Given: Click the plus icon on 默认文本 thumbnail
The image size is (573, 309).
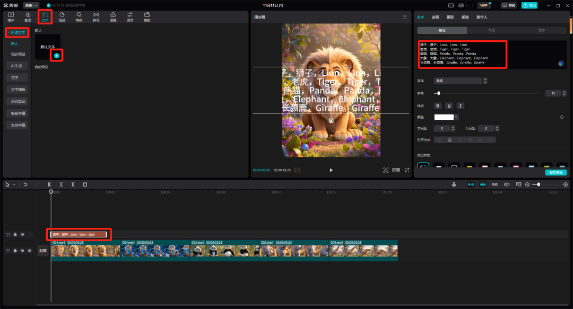Looking at the screenshot, I should (x=57, y=56).
